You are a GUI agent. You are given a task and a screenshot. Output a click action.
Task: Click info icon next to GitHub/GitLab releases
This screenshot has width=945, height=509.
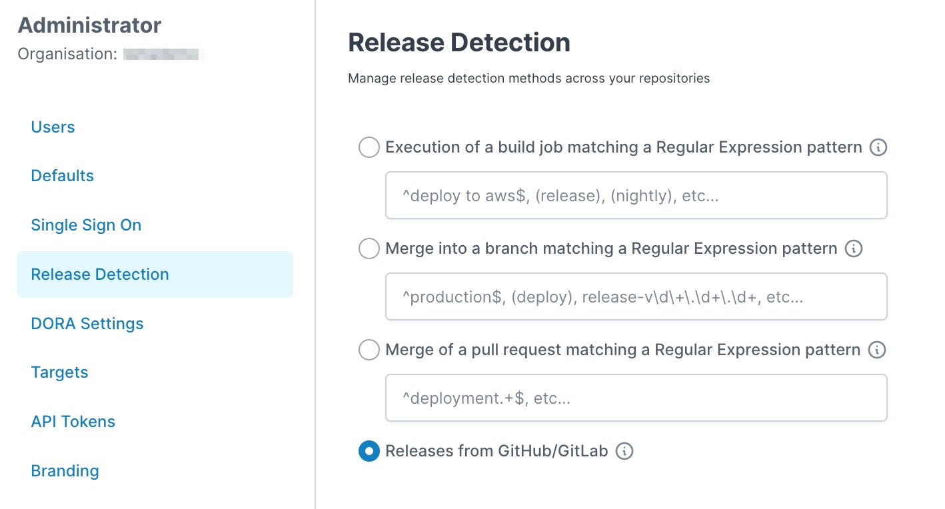click(624, 451)
